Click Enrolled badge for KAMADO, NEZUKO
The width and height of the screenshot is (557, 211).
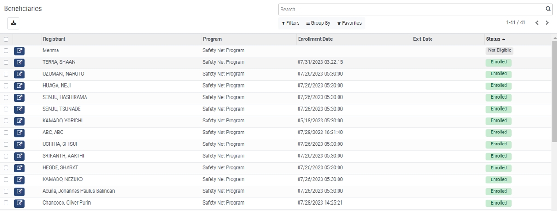pyautogui.click(x=499, y=179)
